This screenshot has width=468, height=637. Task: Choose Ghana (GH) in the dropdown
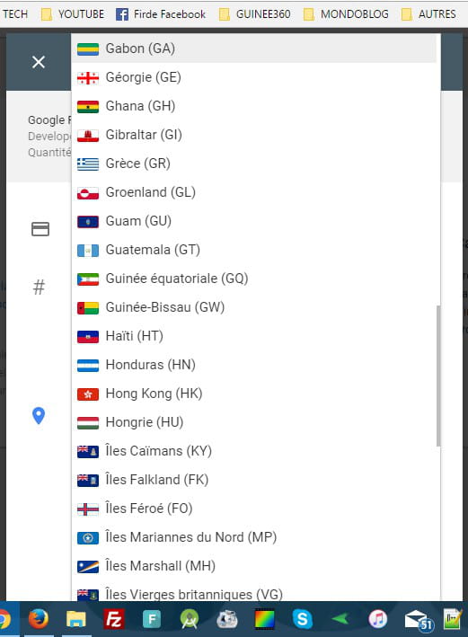click(254, 106)
